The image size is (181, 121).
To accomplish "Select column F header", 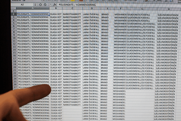I will click(121, 9).
